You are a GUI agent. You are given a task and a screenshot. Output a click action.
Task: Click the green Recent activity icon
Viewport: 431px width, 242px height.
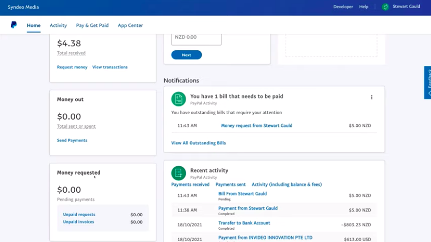tap(178, 173)
